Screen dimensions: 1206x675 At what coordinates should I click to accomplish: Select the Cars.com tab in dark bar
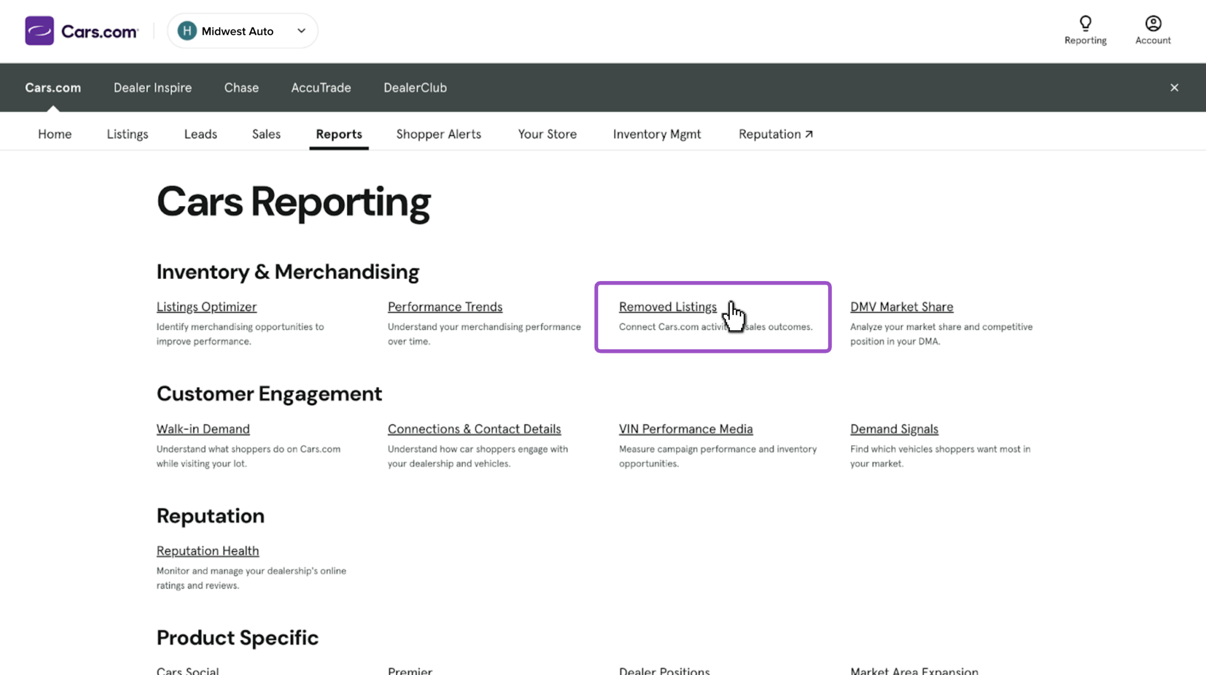53,88
